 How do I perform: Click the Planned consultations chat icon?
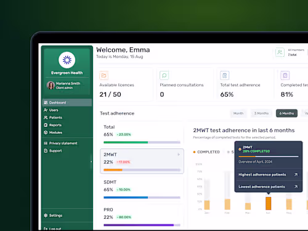click(164, 75)
